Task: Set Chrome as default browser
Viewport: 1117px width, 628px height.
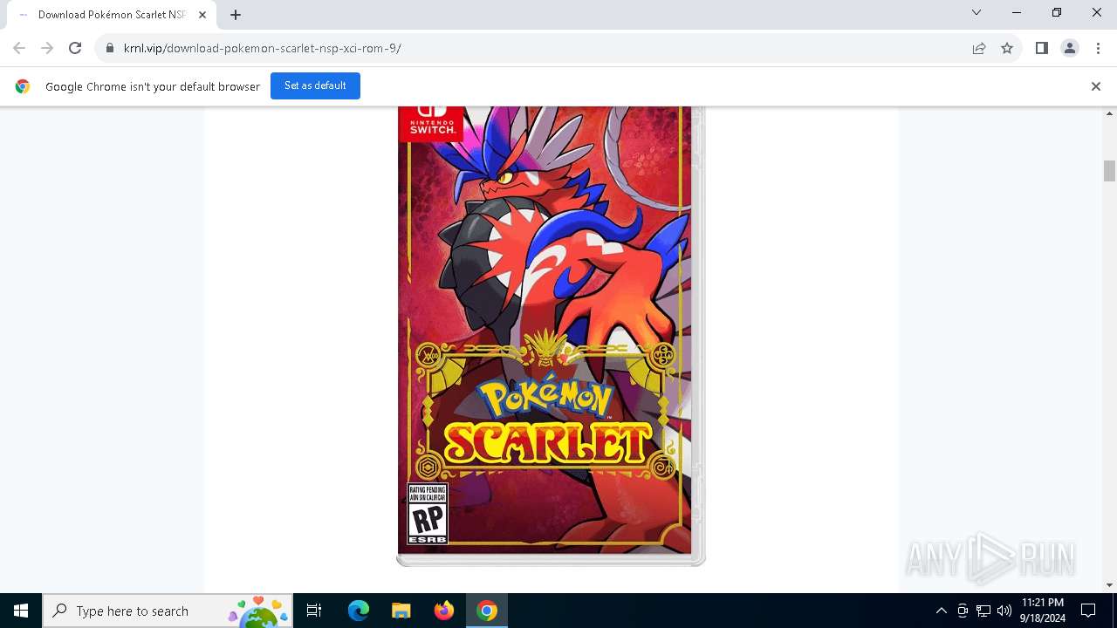Action: click(315, 85)
